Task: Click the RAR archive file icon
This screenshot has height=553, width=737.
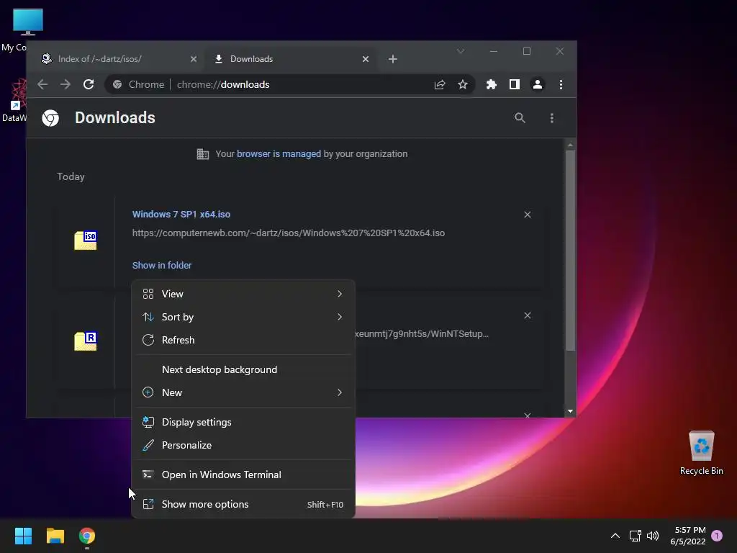Action: (86, 341)
